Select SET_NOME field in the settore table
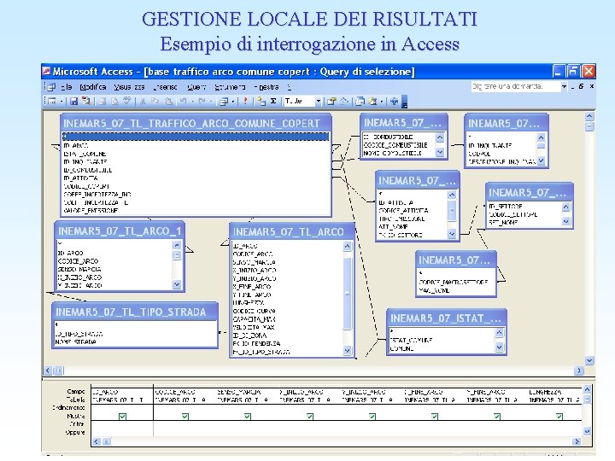 tap(503, 222)
